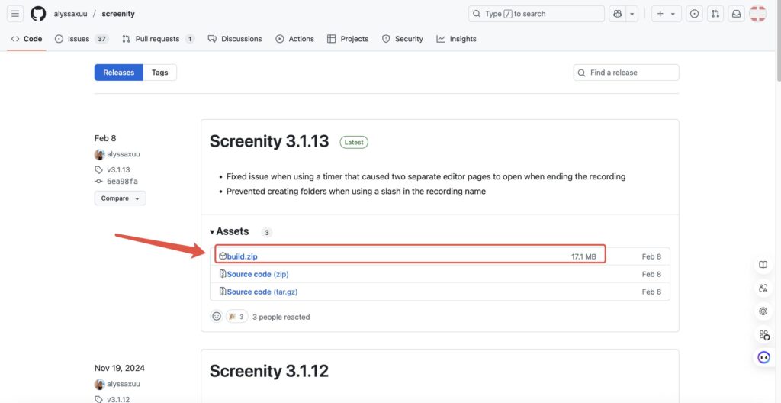Open the issues icon in header
The image size is (781, 403).
point(694,14)
